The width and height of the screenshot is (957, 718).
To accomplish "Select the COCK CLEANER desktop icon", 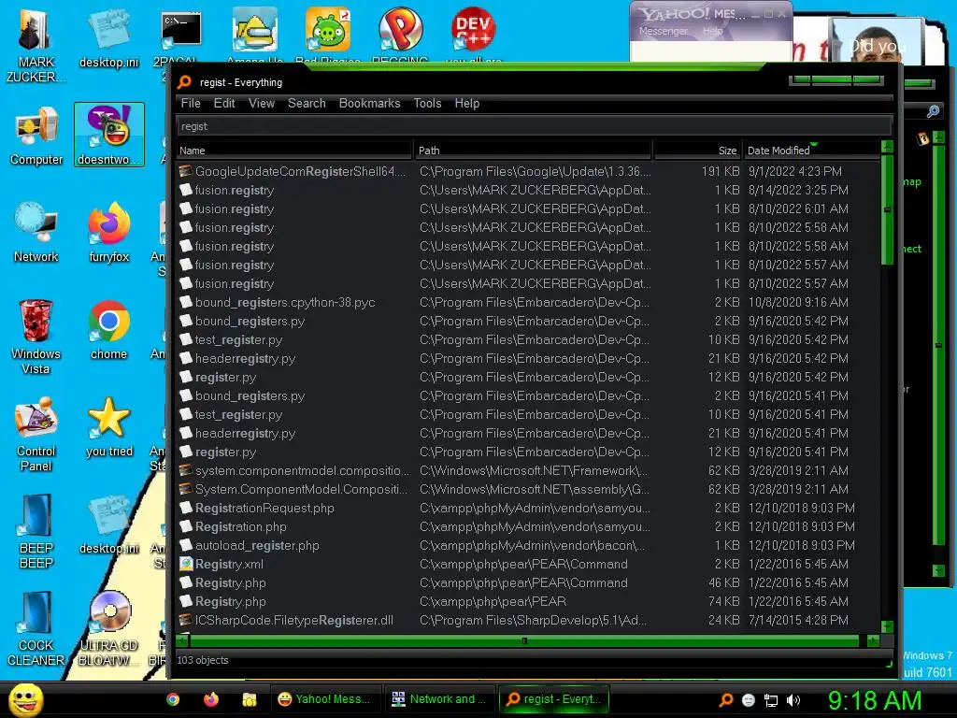I will 36,629.
